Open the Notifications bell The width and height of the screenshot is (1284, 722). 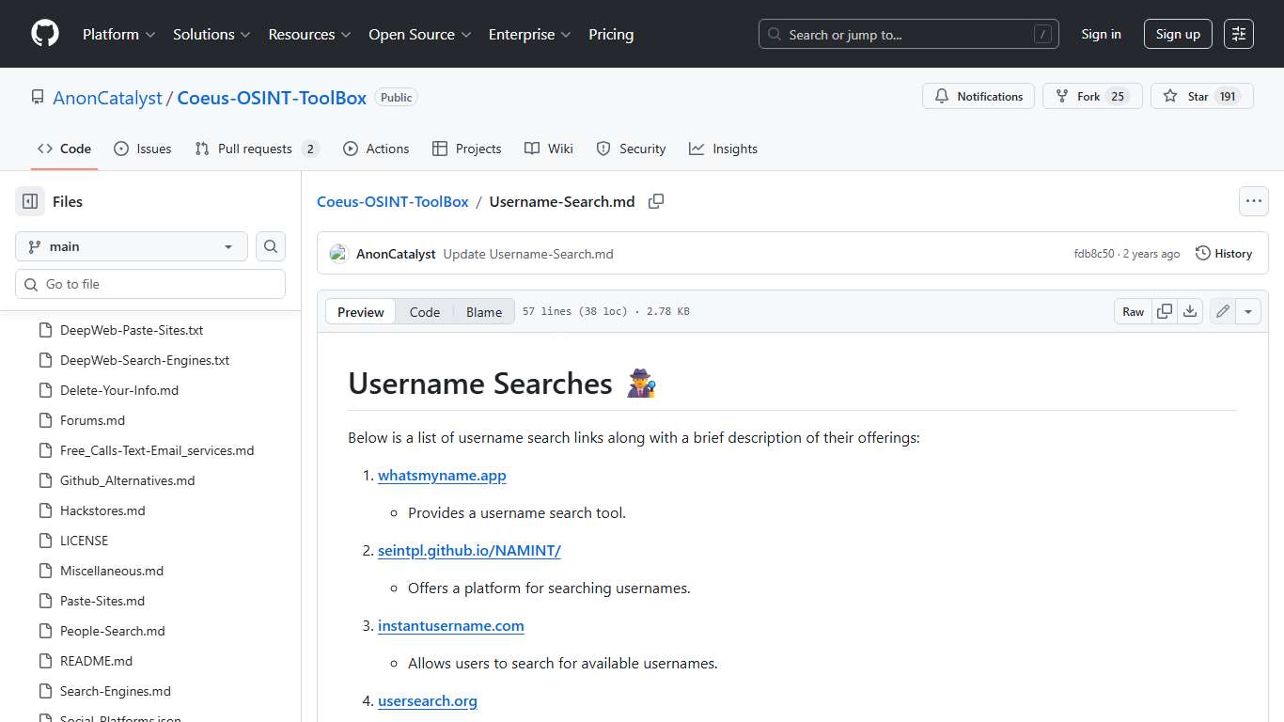pyautogui.click(x=979, y=96)
